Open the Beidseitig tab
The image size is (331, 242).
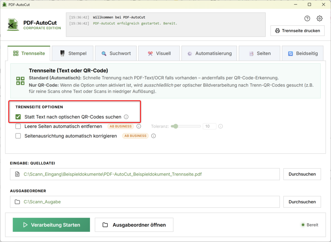point(303,53)
